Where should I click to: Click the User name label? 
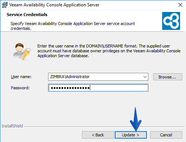pyautogui.click(x=21, y=77)
